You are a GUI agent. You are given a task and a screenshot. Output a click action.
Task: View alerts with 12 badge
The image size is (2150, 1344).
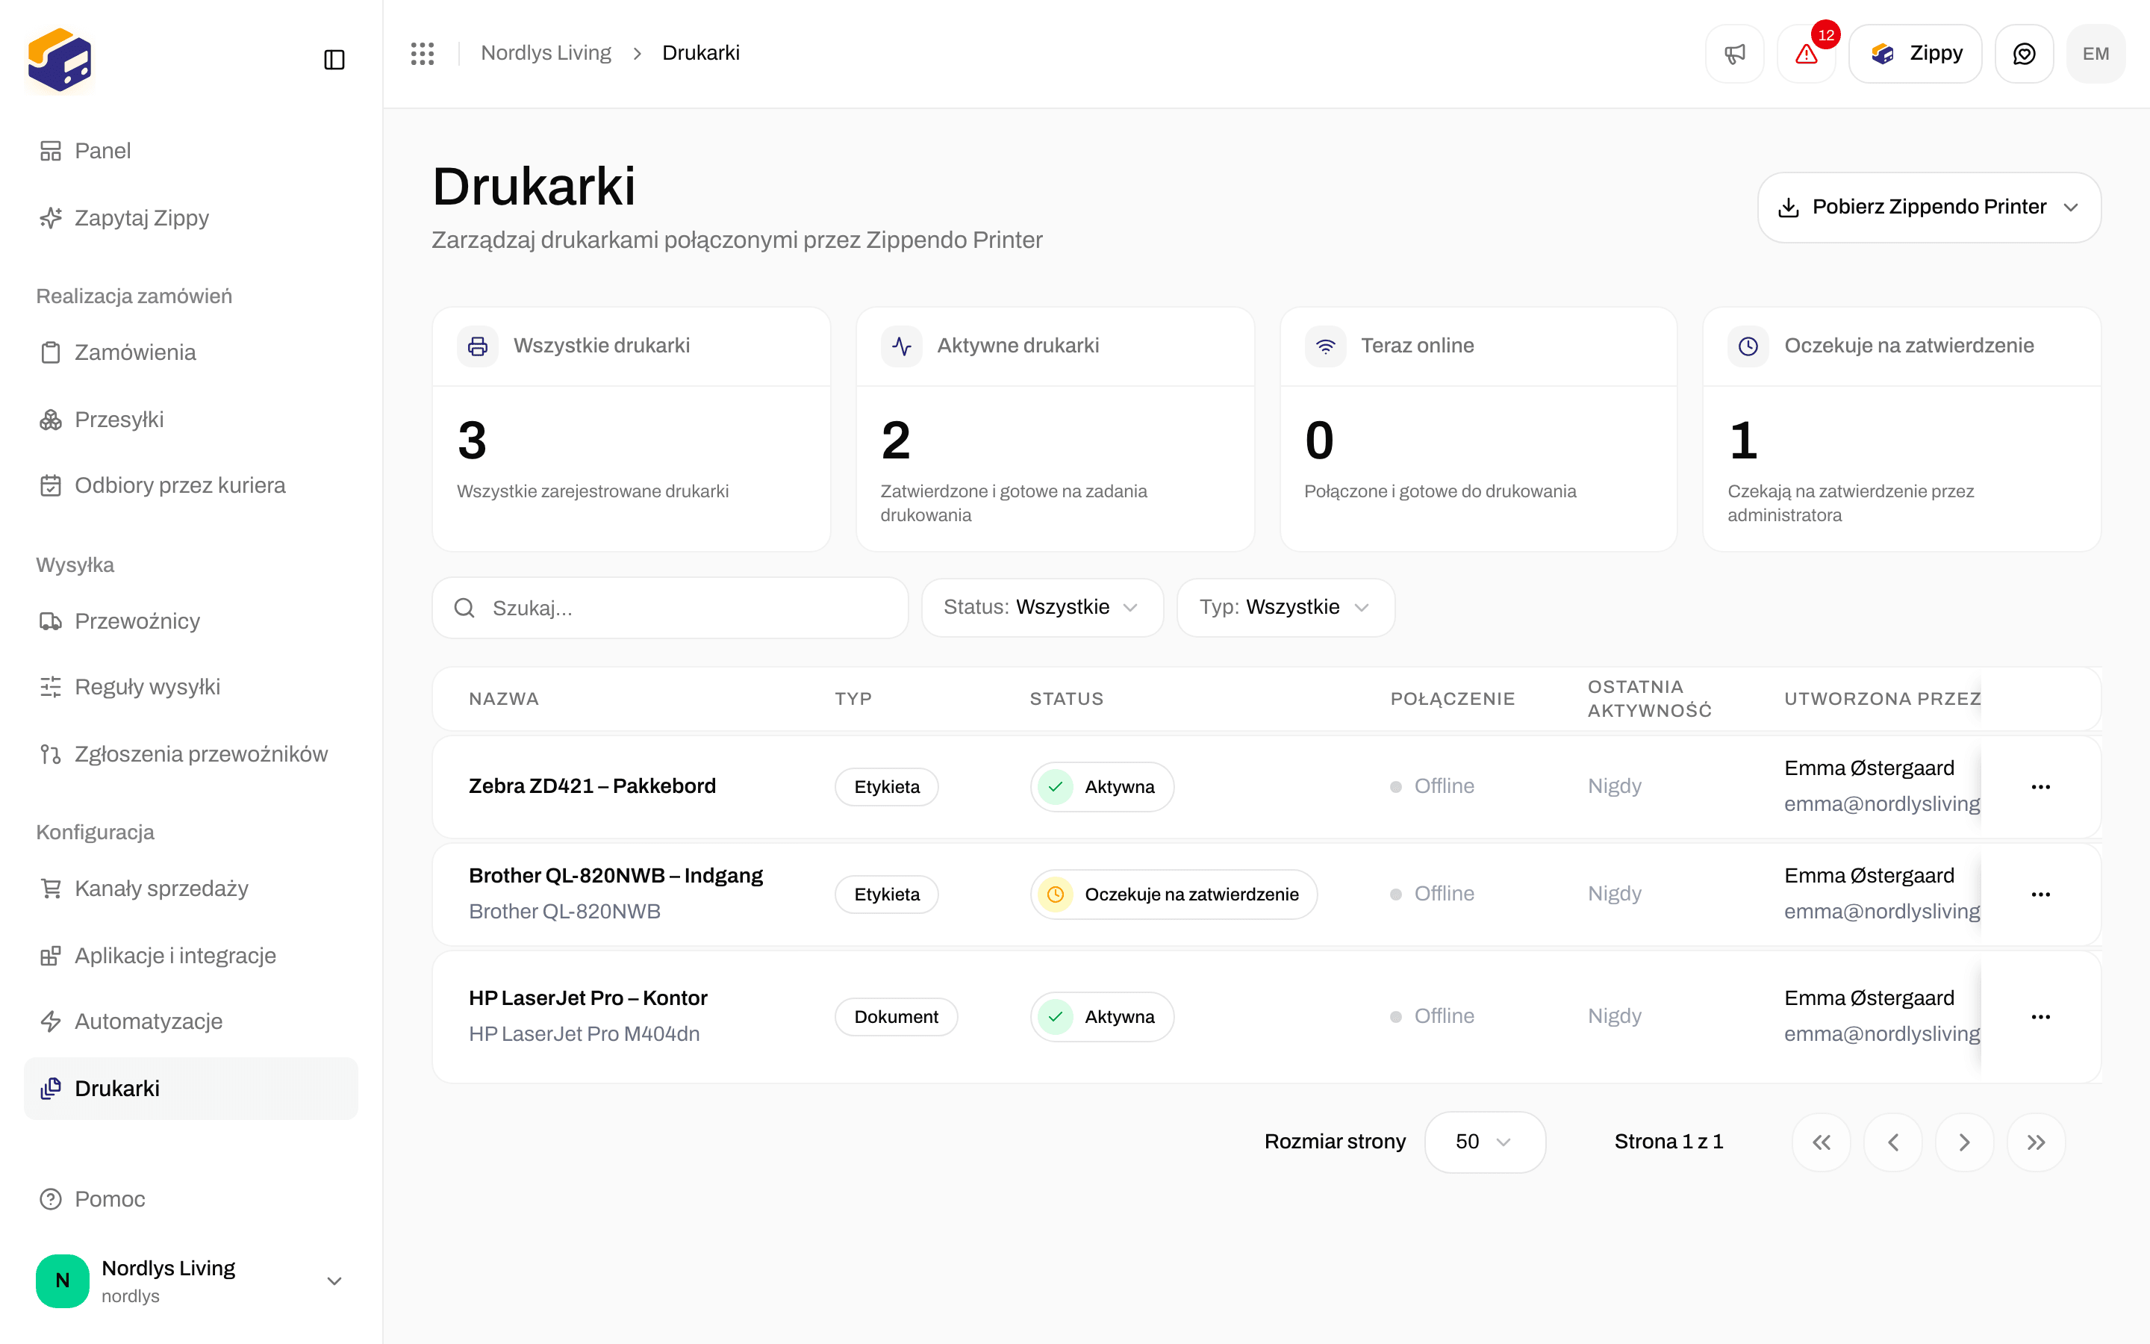point(1806,55)
